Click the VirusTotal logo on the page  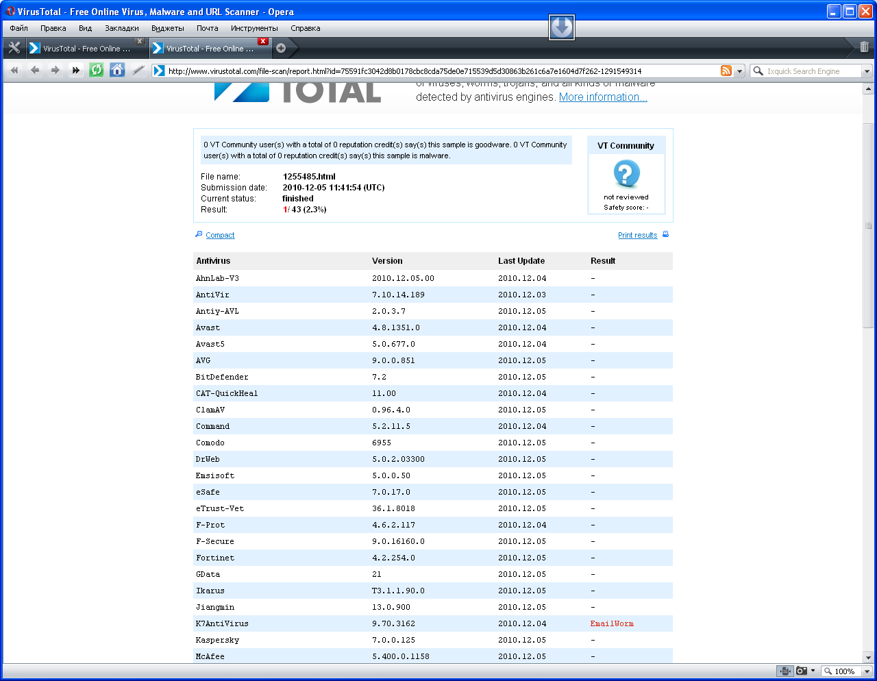click(x=297, y=92)
